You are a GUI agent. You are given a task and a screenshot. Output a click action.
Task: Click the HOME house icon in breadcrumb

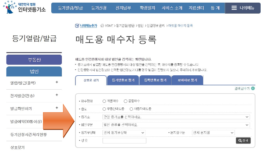click(102, 26)
